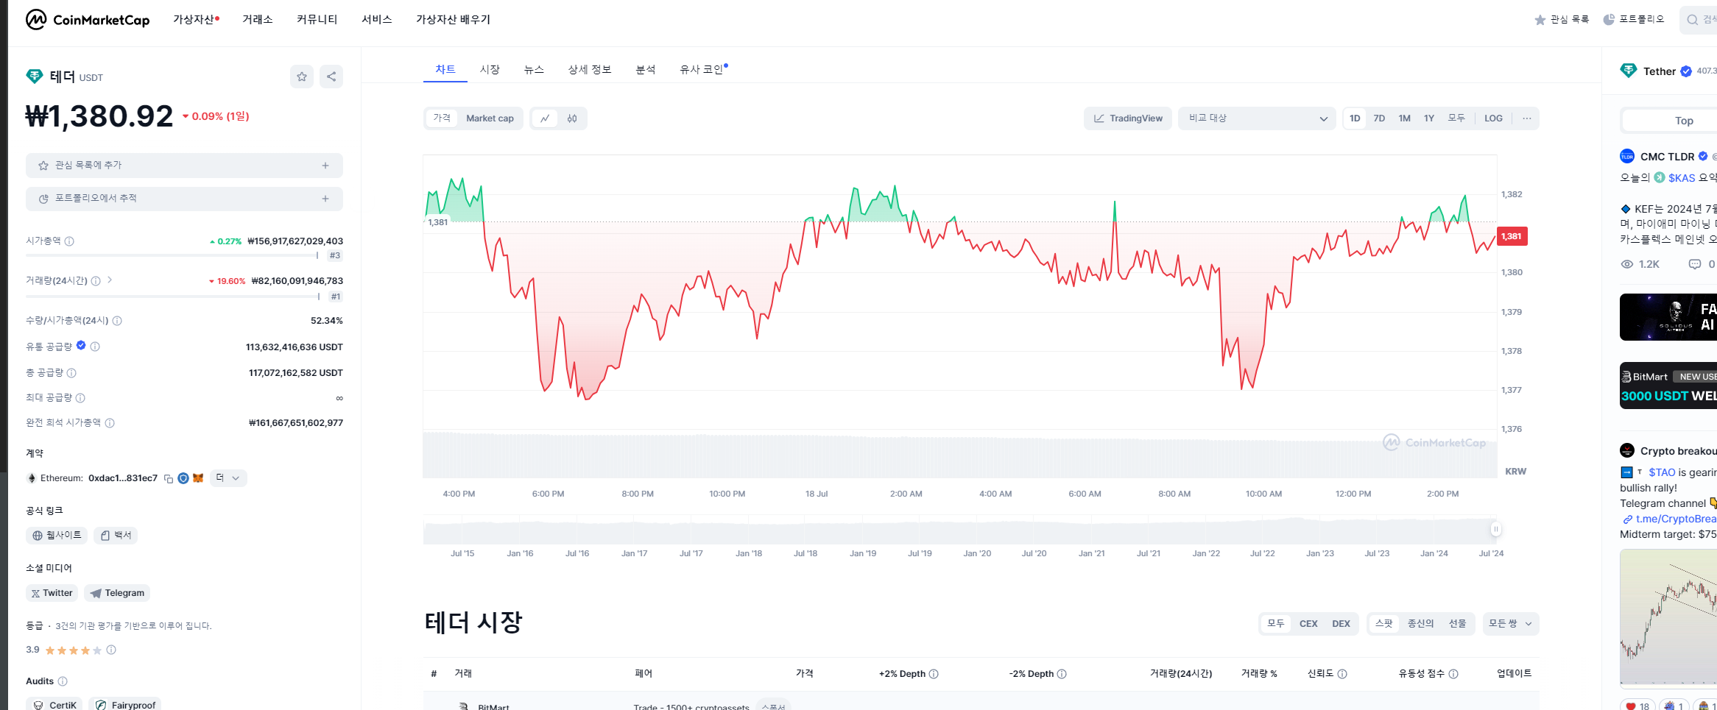This screenshot has width=1717, height=710.
Task: Expand the 거래량(24시간) chevron
Action: 110,280
